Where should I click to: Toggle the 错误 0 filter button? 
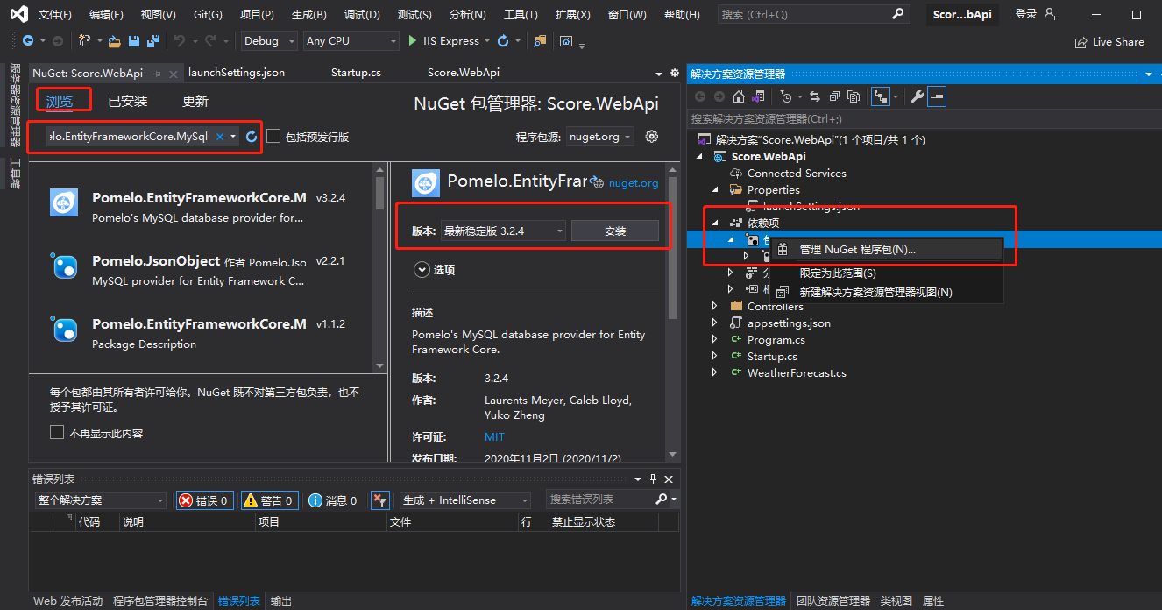(204, 500)
